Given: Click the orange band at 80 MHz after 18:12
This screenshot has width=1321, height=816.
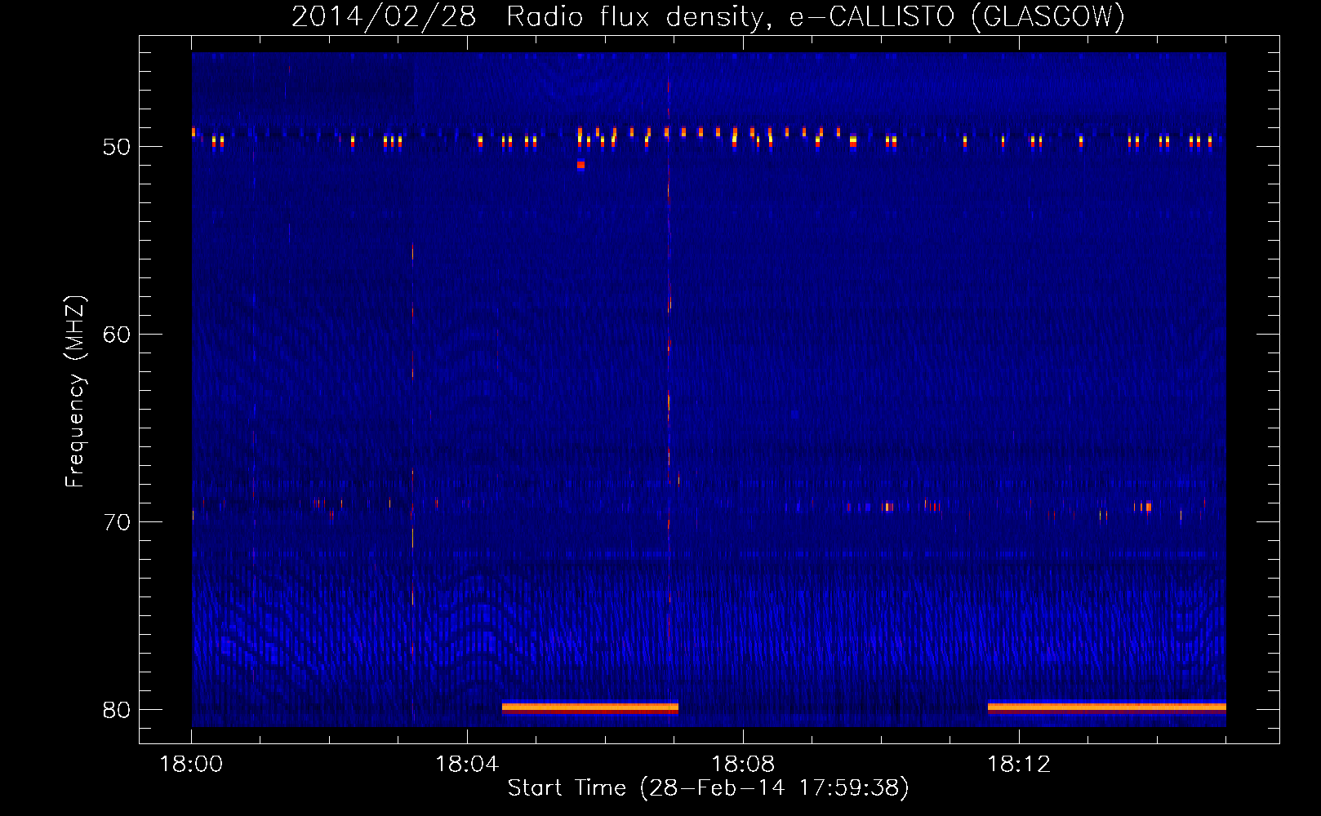Looking at the screenshot, I should 1107,708.
